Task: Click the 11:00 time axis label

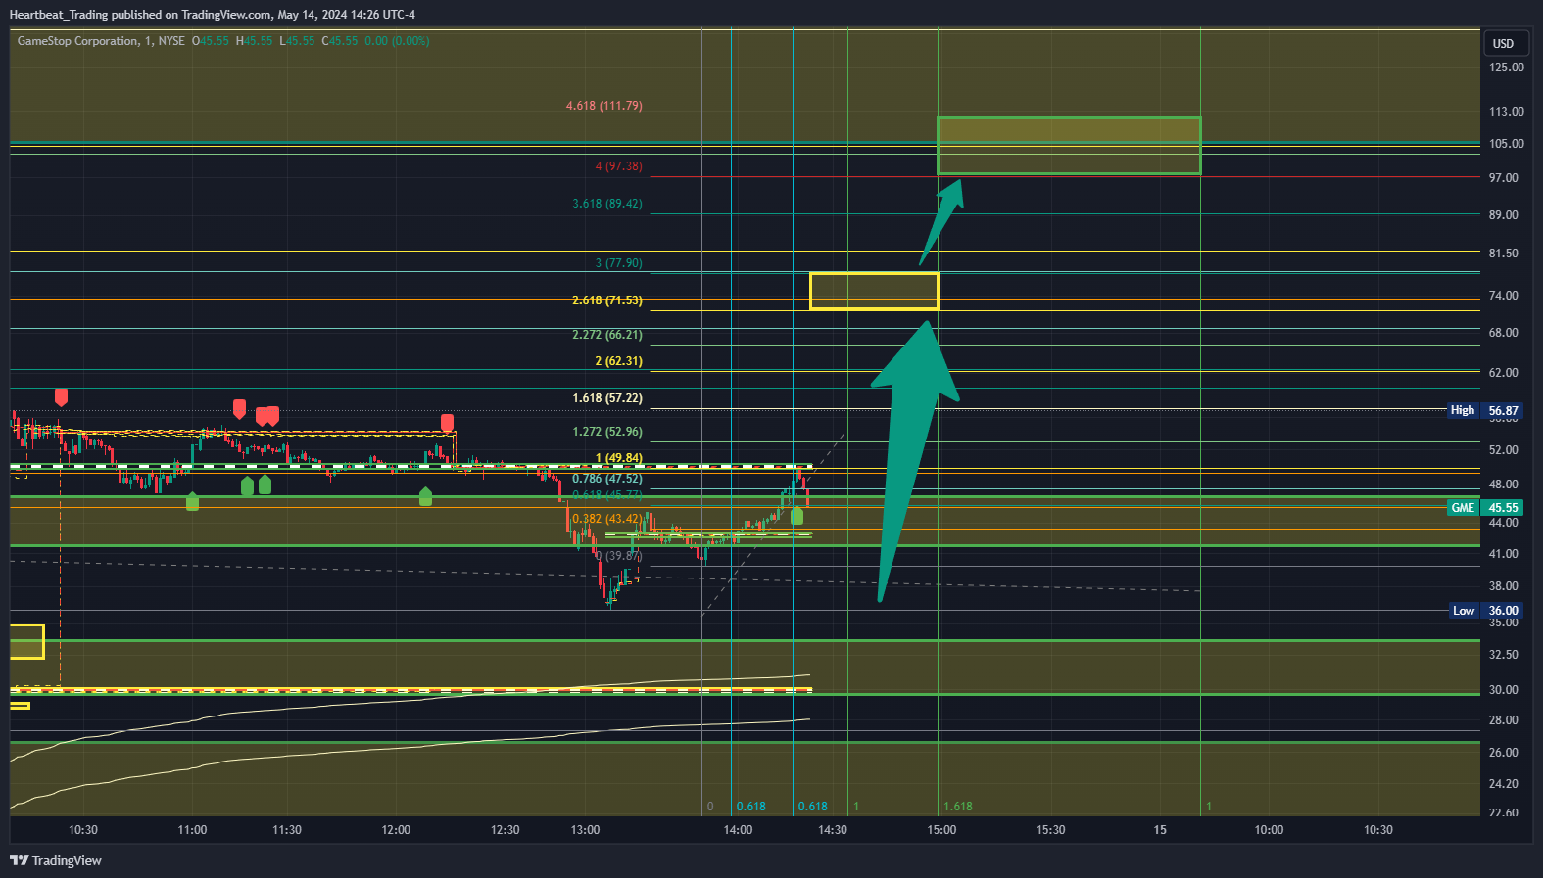Action: click(x=192, y=830)
